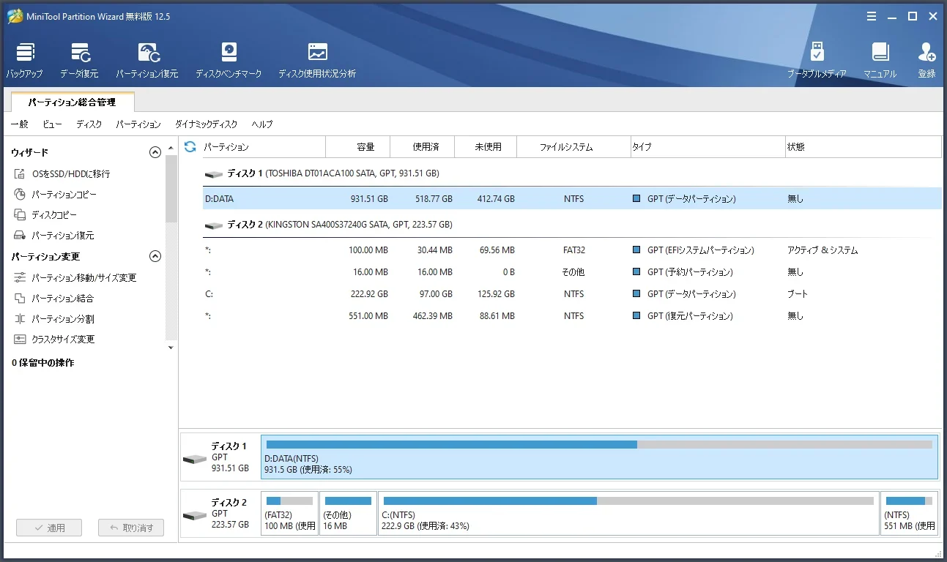Screen dimensions: 947x562
Task: Select クラスタサイズ変更 operation
Action: 54,340
